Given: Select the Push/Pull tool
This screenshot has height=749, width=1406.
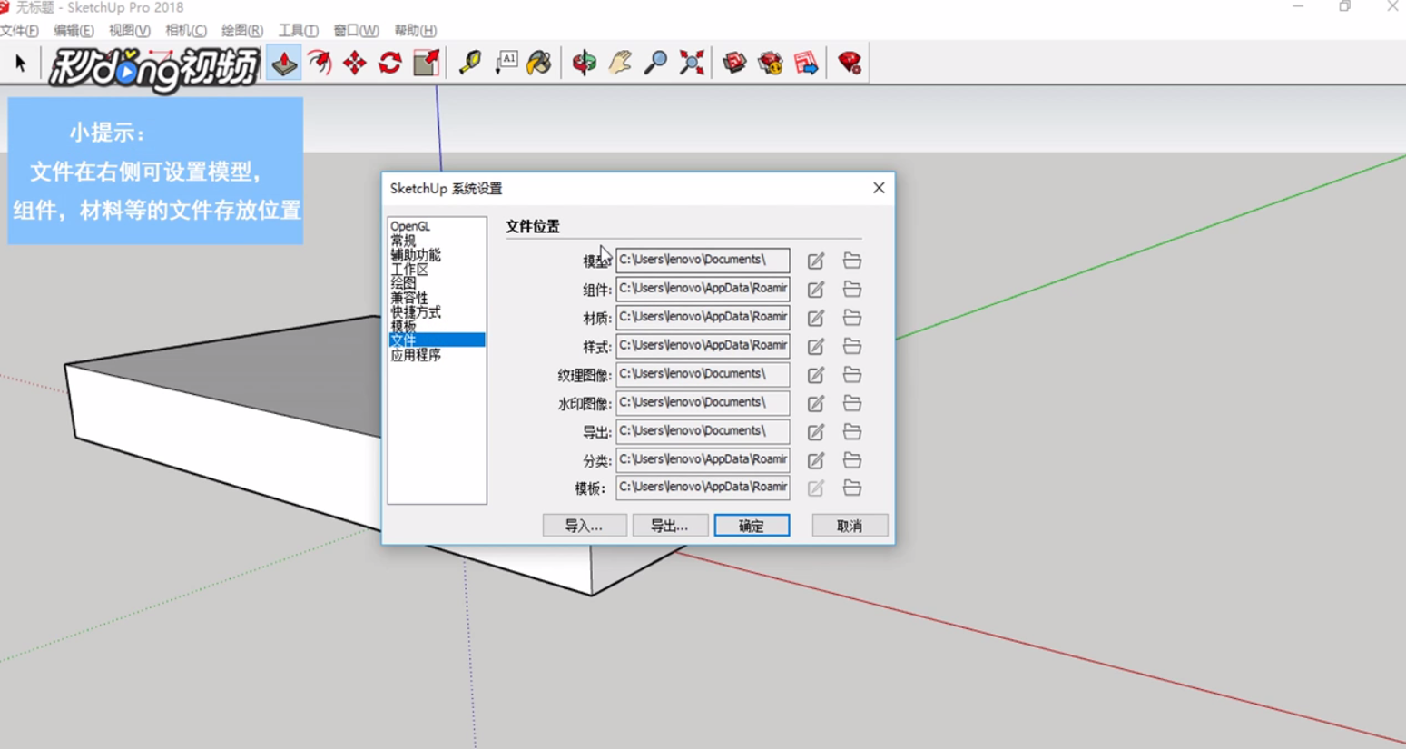Looking at the screenshot, I should point(283,62).
